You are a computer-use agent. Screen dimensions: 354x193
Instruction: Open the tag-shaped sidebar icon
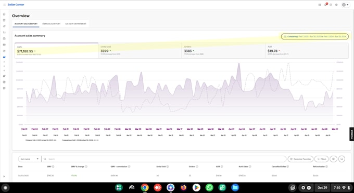[4, 26]
